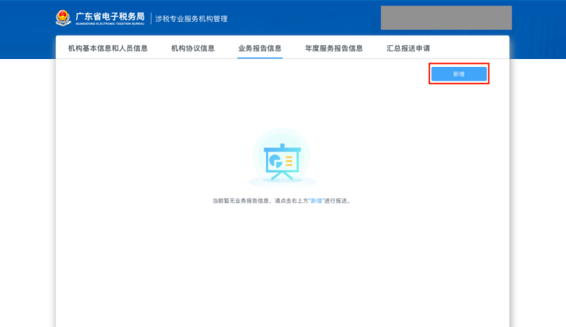566x327 pixels.
Task: Click the yellow list lines in the illustration
Action: 288,161
